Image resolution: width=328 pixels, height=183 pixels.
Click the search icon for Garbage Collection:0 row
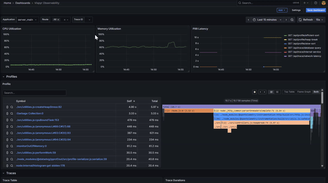point(12,113)
